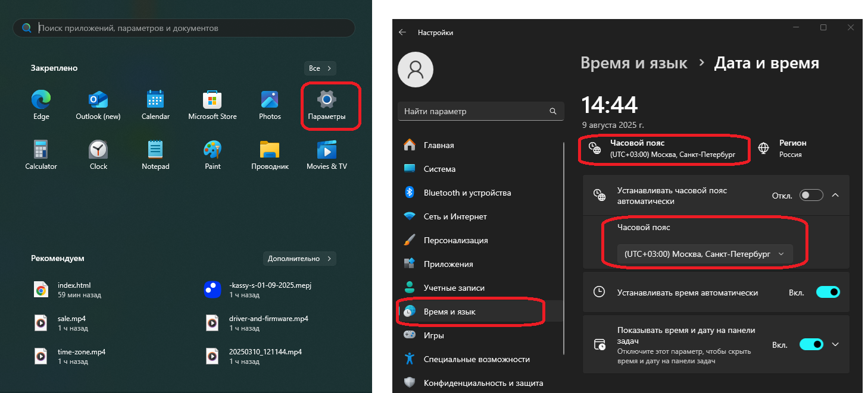Expand the taskbar date and time options chevron

tap(835, 344)
